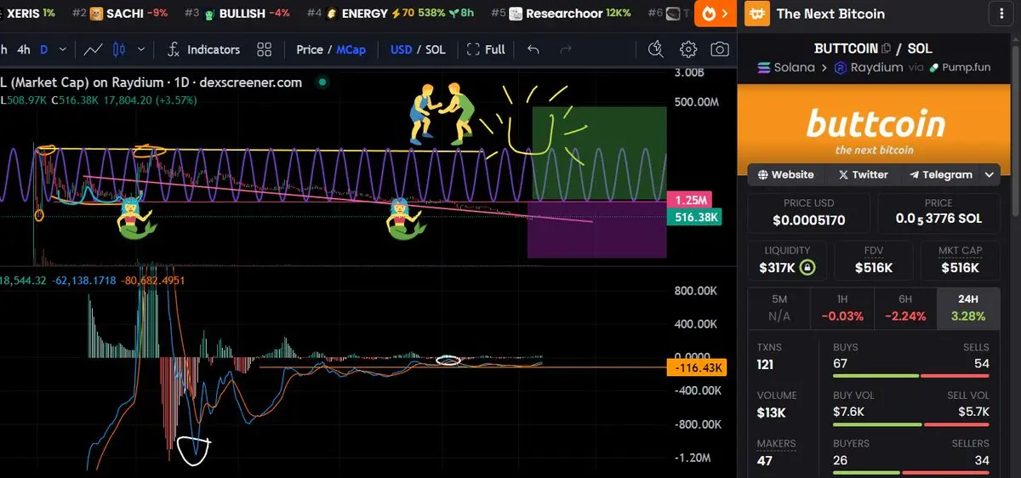Click the SELL VOL $5.7K value
The height and width of the screenshot is (478, 1021).
[x=973, y=412]
